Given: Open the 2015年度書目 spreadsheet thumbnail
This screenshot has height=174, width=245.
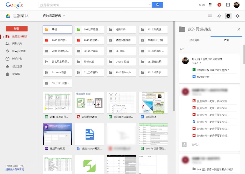Looking at the screenshot, I should tap(58, 102).
